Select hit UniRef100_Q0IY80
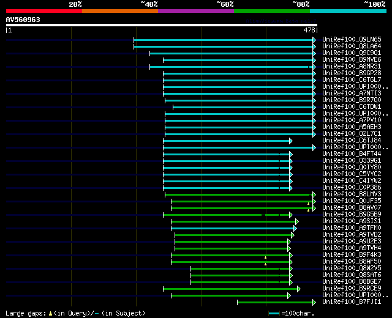Viewport: 392px width, 318px height. coord(352,168)
